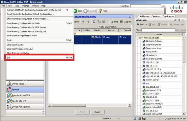Expand the navigation pane chevron below Device Management
The image size is (188, 121).
(x=43, y=112)
